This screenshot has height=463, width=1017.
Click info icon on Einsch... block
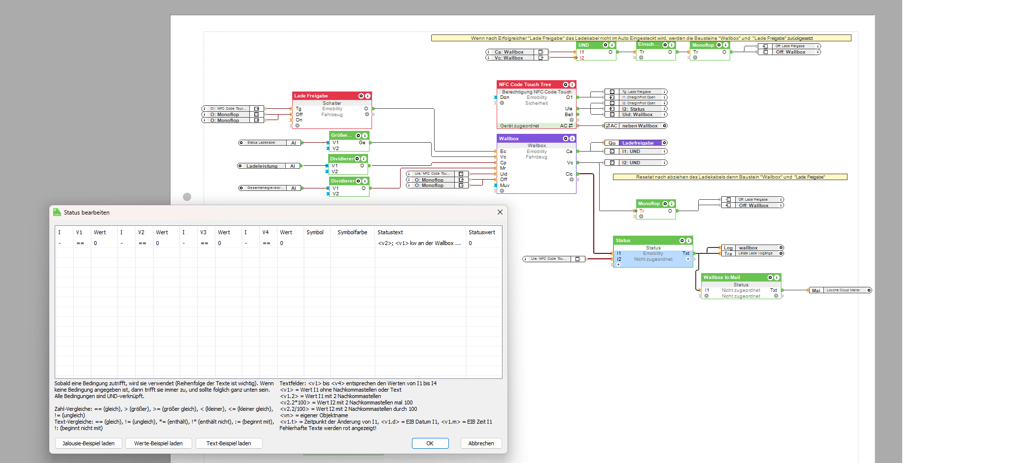click(x=672, y=45)
